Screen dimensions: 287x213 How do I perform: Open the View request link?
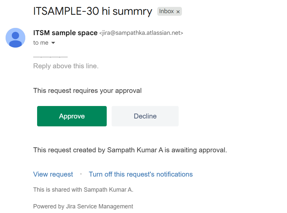pos(53,174)
